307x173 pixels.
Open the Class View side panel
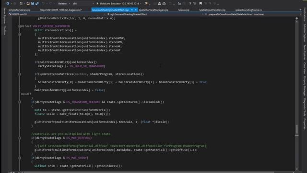click(305, 68)
